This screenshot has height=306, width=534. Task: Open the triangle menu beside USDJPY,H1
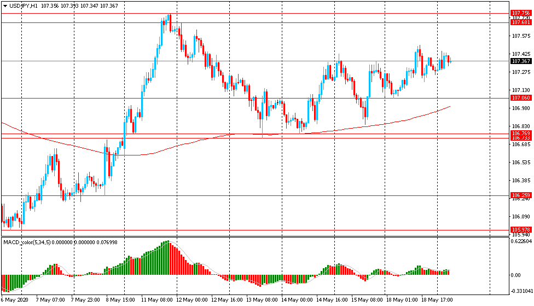pos(5,6)
